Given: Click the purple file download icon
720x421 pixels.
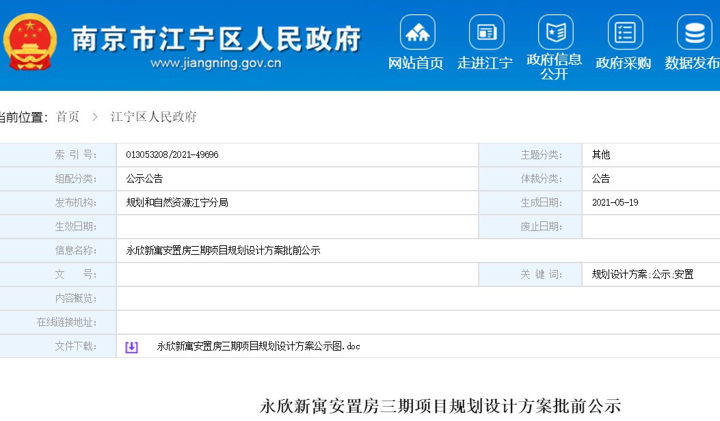Looking at the screenshot, I should pyautogui.click(x=131, y=347).
